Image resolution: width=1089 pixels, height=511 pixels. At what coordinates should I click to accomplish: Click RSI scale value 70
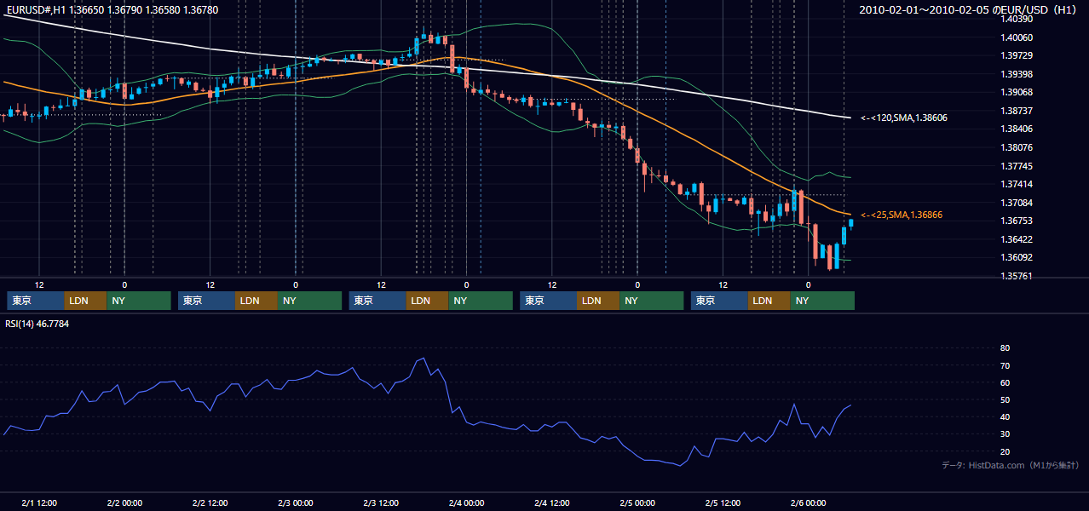pyautogui.click(x=1005, y=365)
